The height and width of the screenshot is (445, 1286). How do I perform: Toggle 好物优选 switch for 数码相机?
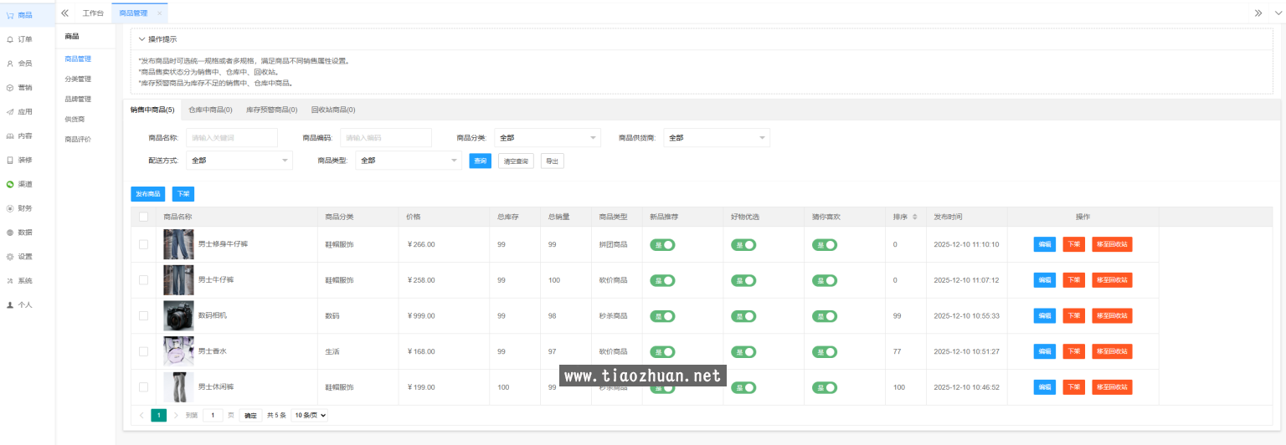click(743, 316)
